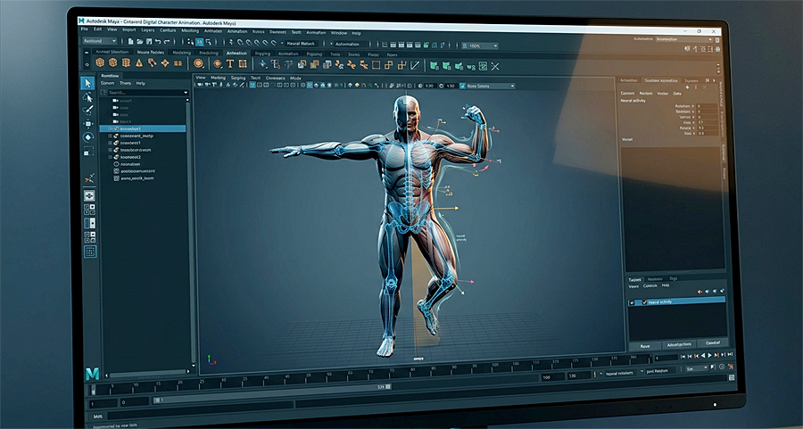
Task: Click the Redo arrow icon
Action: [167, 41]
